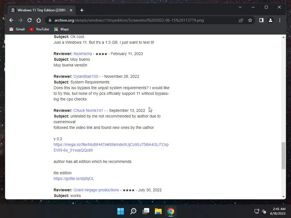The width and height of the screenshot is (291, 218).
Task: Open reviewer DylanBlair150's profile
Action: click(x=86, y=76)
